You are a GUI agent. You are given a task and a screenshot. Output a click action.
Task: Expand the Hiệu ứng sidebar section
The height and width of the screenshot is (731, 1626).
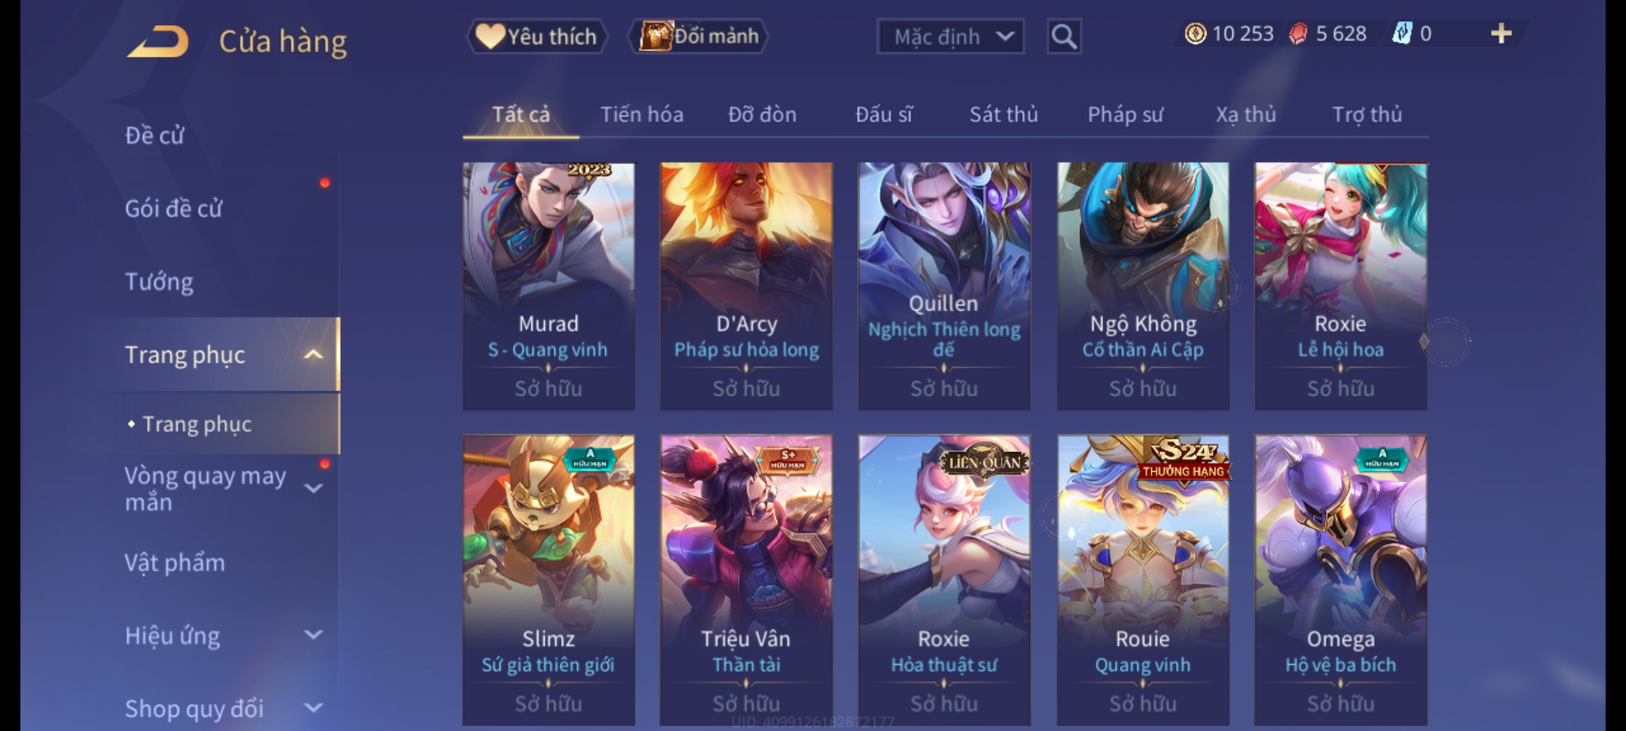click(313, 635)
